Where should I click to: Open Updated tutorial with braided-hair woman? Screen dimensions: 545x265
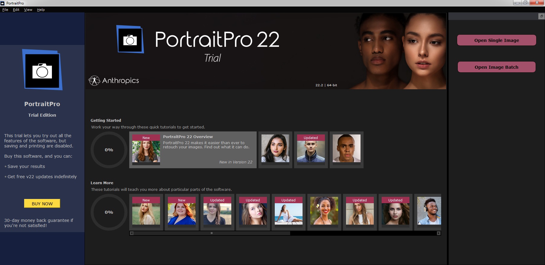(x=217, y=212)
